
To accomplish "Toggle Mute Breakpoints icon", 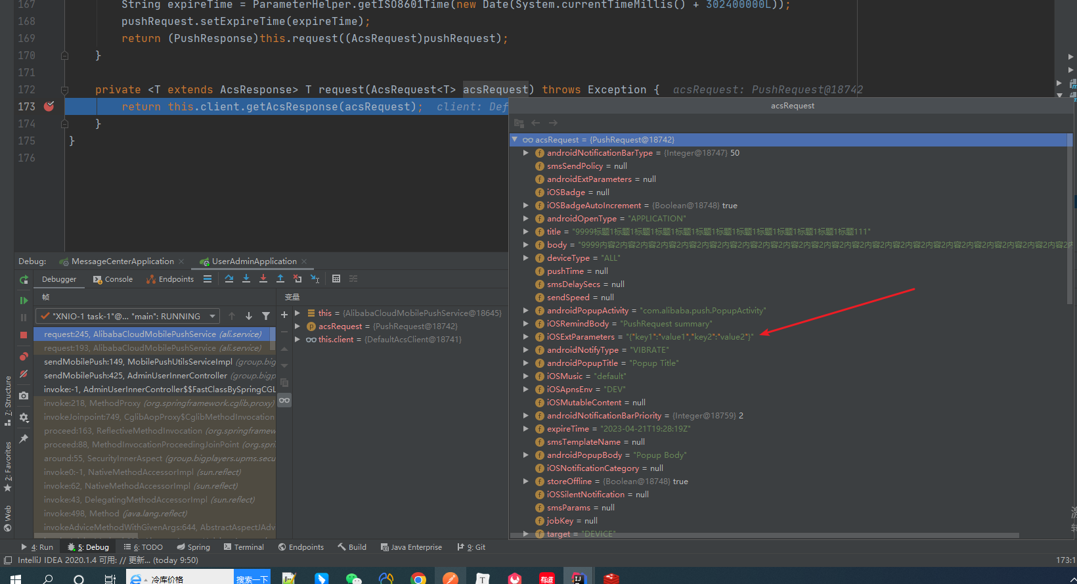I will [24, 374].
